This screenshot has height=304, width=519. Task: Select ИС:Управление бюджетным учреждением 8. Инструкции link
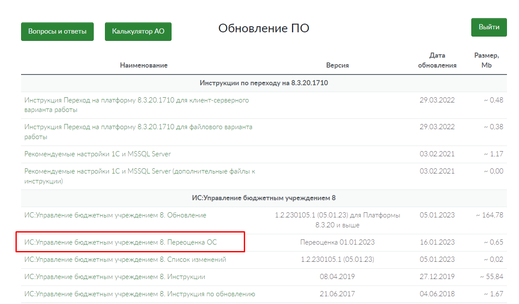[115, 277]
